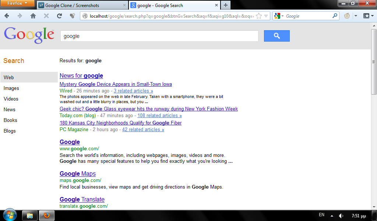Open the Google Maps result link
This screenshot has height=221, width=377.
(x=78, y=173)
